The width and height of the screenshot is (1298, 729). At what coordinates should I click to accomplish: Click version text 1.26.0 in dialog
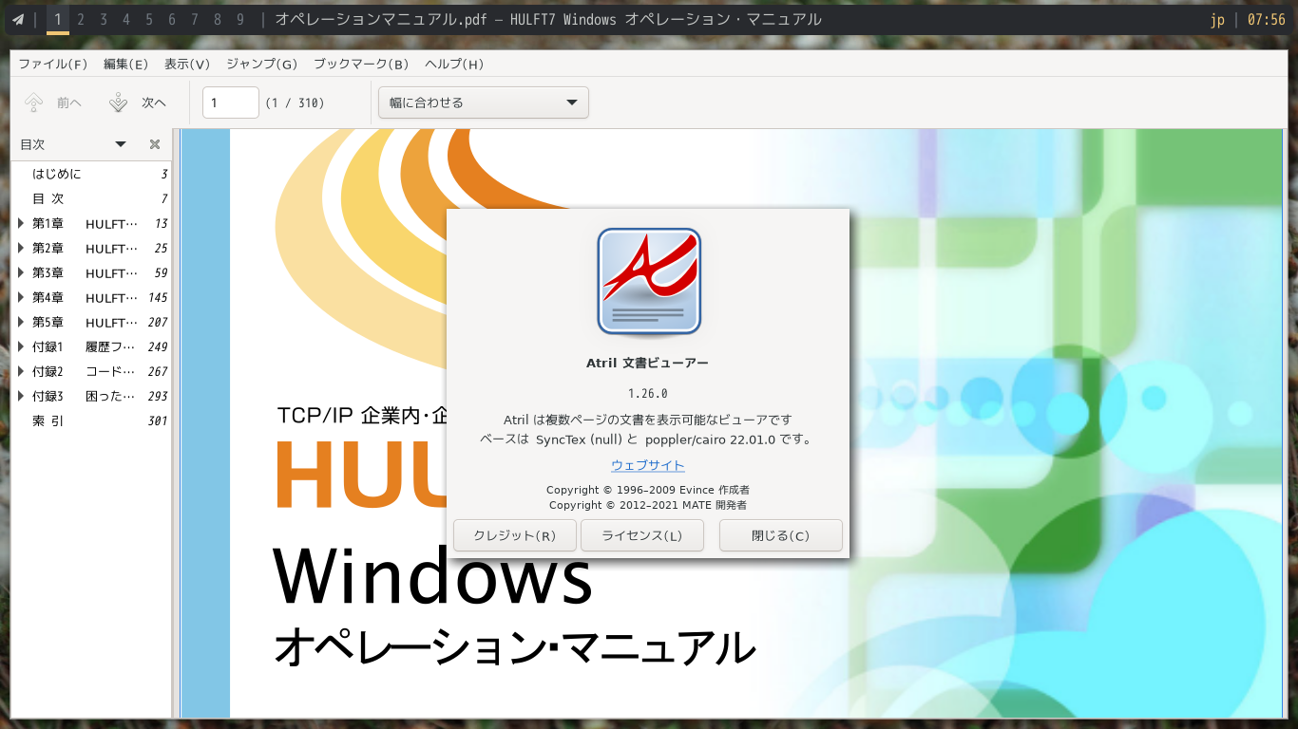click(x=648, y=393)
